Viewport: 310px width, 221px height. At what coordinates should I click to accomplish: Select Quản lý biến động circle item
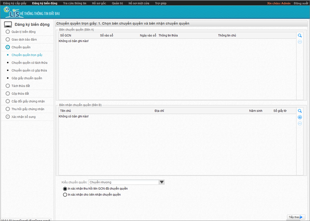tap(8, 32)
